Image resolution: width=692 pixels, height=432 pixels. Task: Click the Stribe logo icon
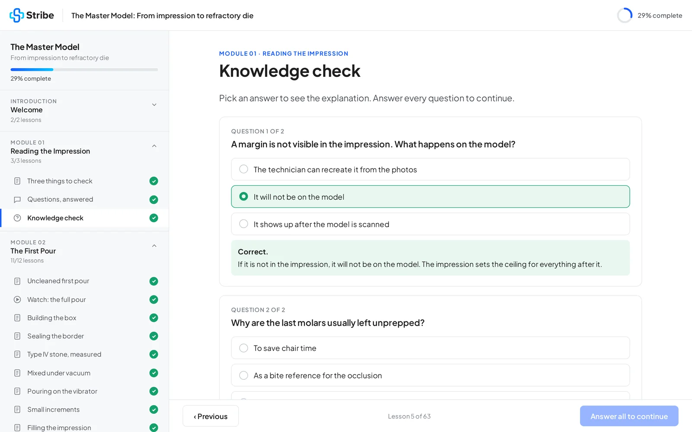[x=17, y=15]
